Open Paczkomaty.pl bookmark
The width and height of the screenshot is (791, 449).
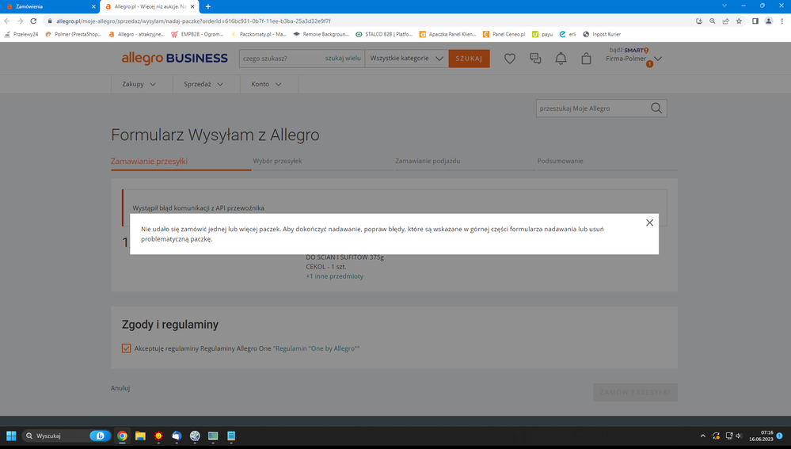(258, 34)
